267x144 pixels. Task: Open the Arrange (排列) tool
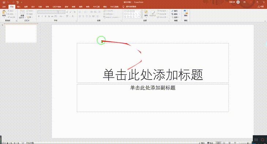click(146, 13)
